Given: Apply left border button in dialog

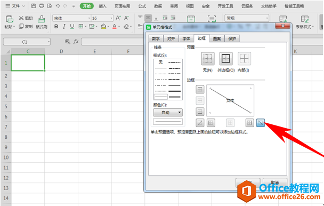Looking at the screenshot, I should pyautogui.click(x=211, y=123).
